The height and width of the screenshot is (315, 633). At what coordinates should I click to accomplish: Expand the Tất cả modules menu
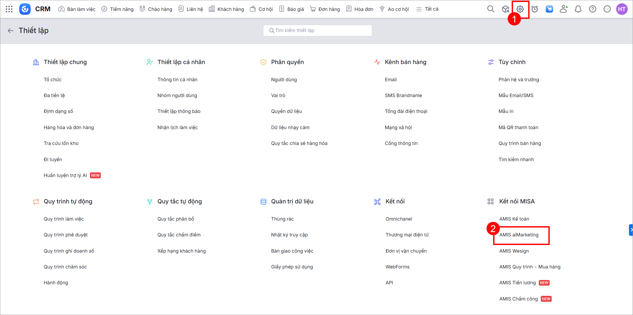(x=427, y=9)
